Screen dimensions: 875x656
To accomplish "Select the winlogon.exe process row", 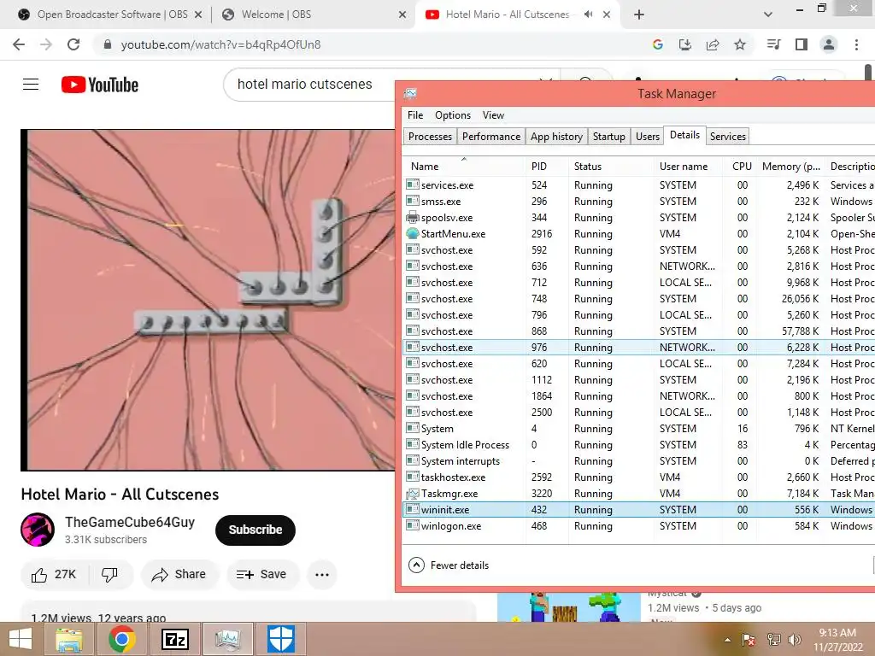I will coord(638,526).
